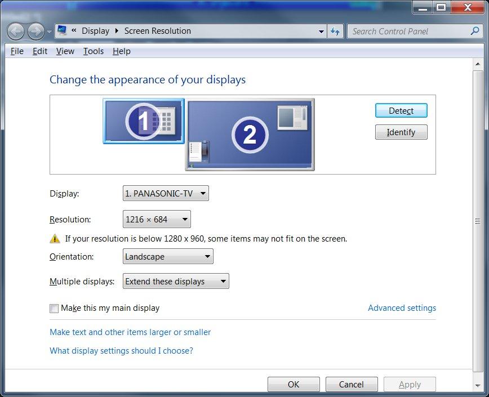Click Make text and other items larger link
Screen dimensions: 489x397
[x=130, y=332]
